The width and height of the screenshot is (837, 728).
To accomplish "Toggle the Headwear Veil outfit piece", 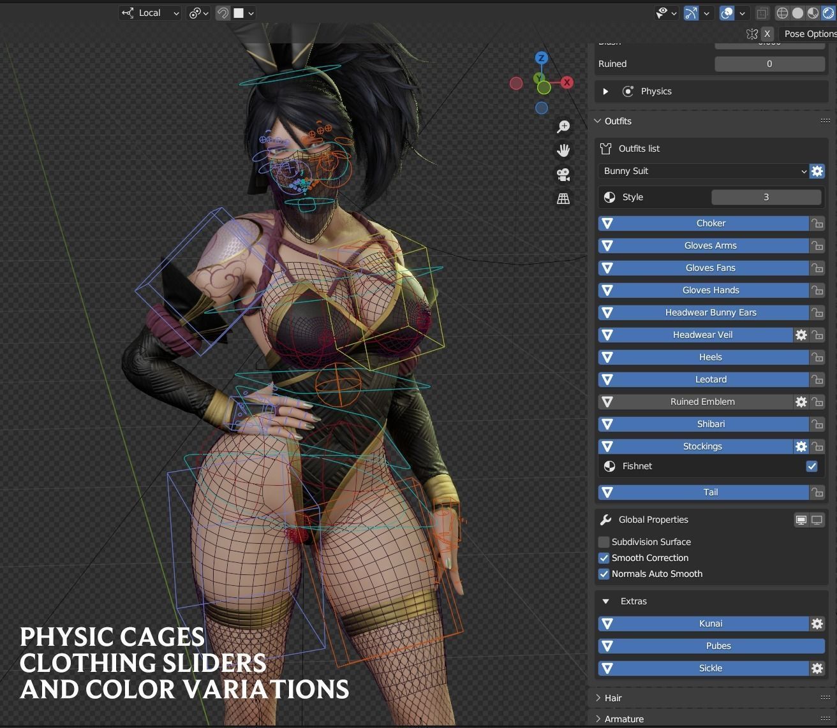I will tap(695, 335).
